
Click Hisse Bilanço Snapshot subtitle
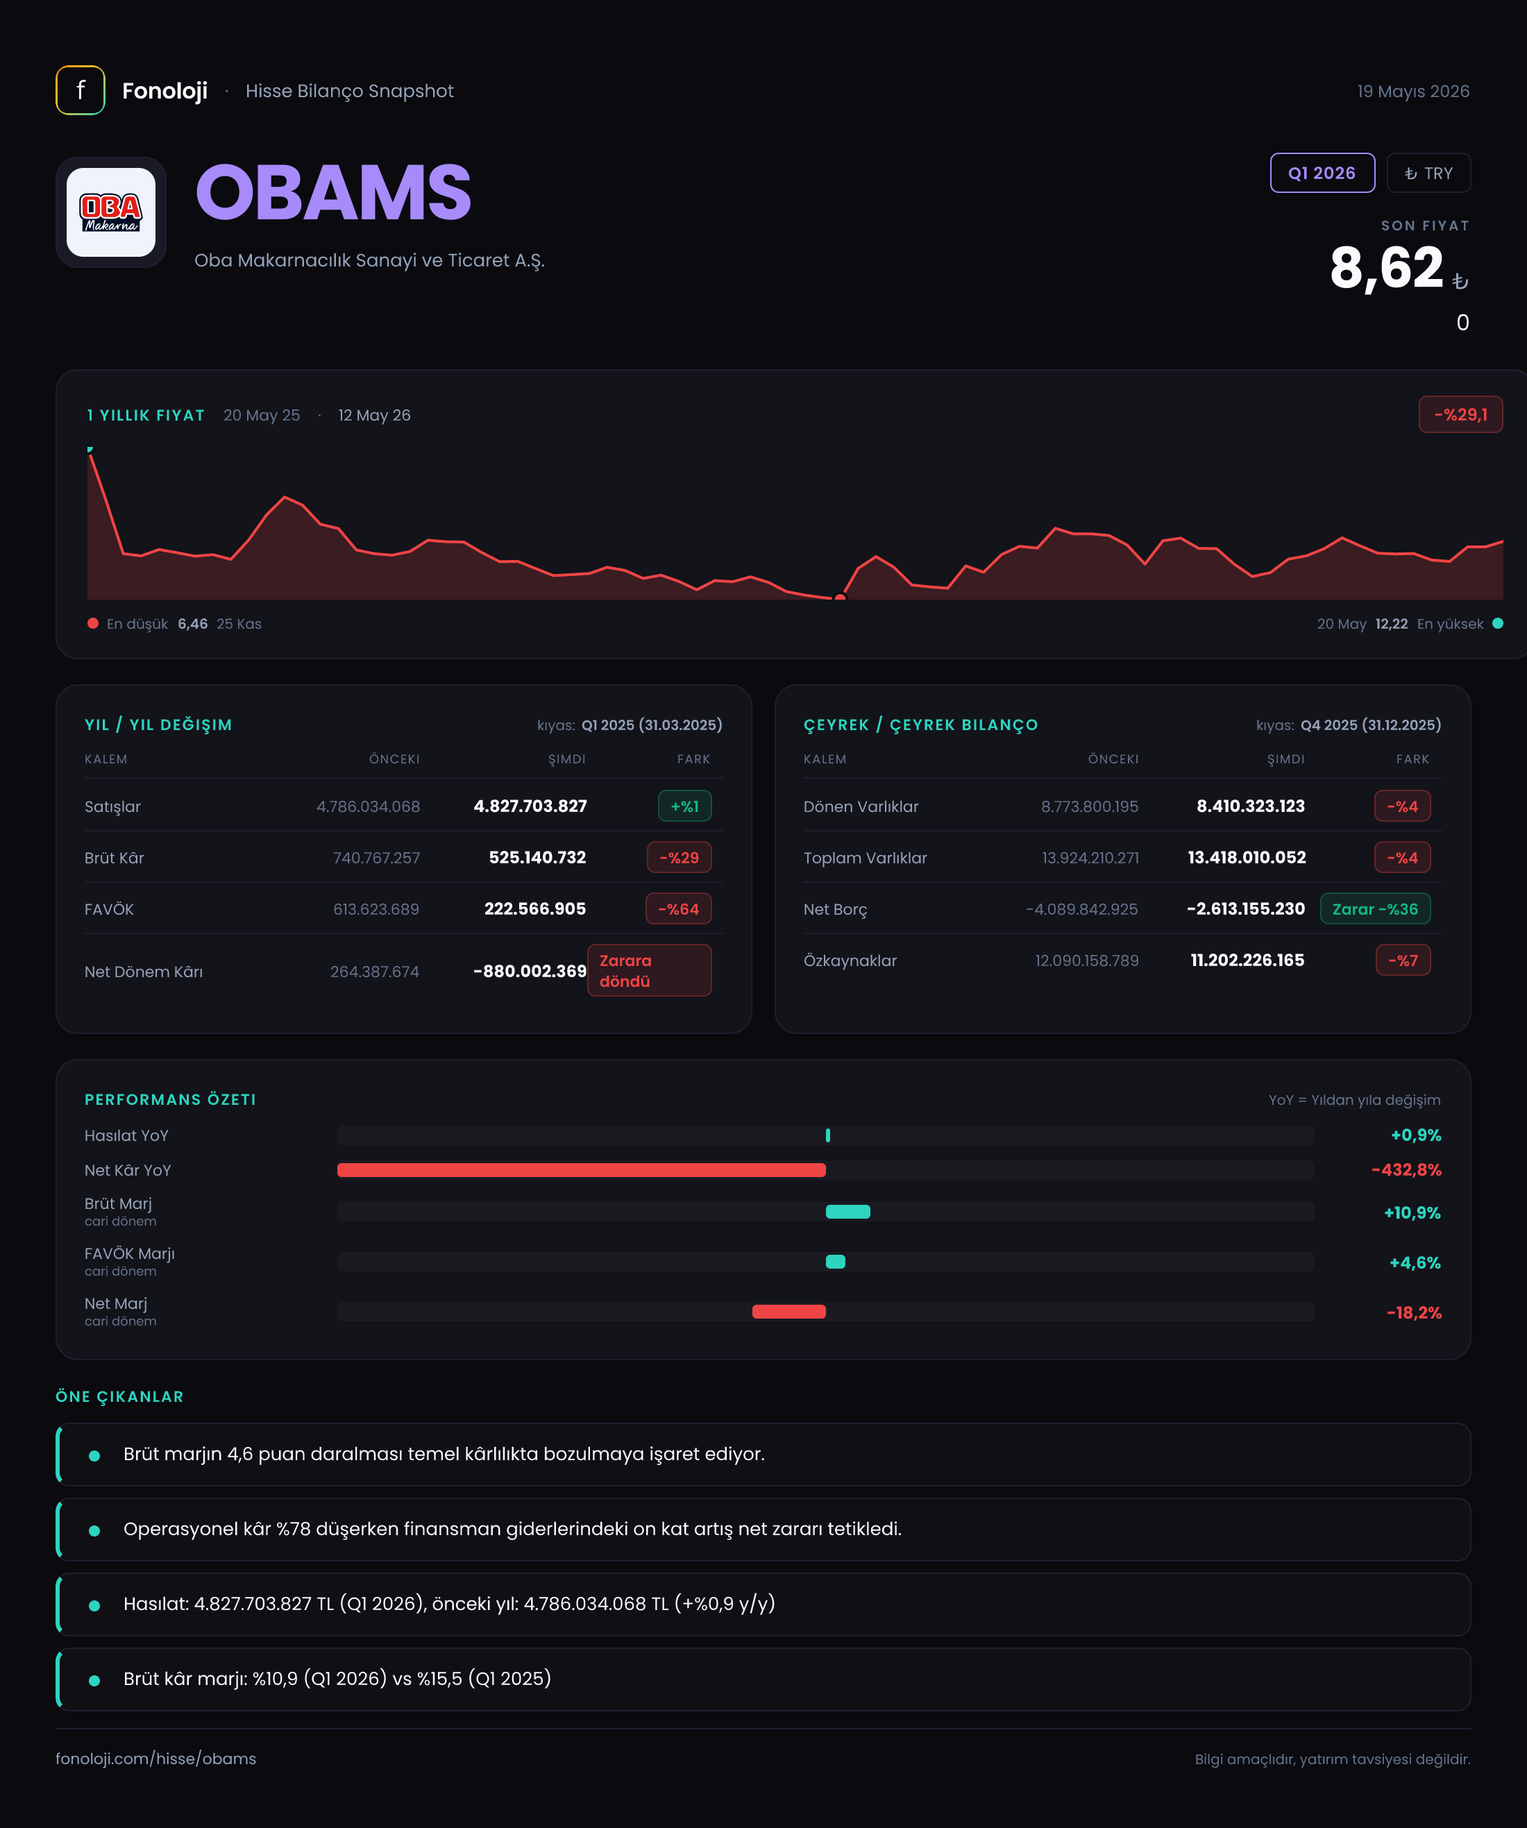[x=349, y=92]
